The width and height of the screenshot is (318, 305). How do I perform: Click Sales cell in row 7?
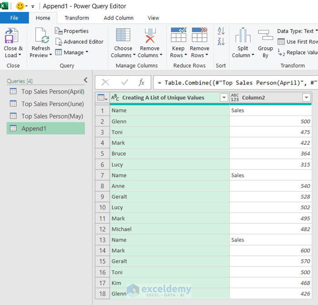(271, 175)
